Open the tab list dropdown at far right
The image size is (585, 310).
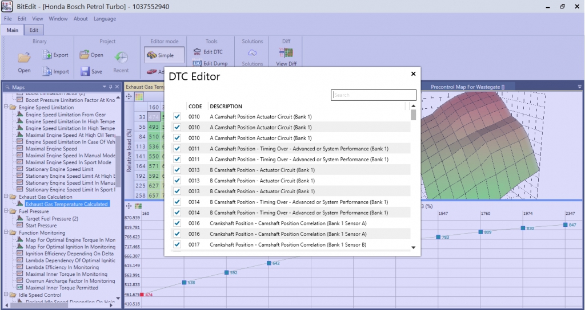click(x=579, y=87)
